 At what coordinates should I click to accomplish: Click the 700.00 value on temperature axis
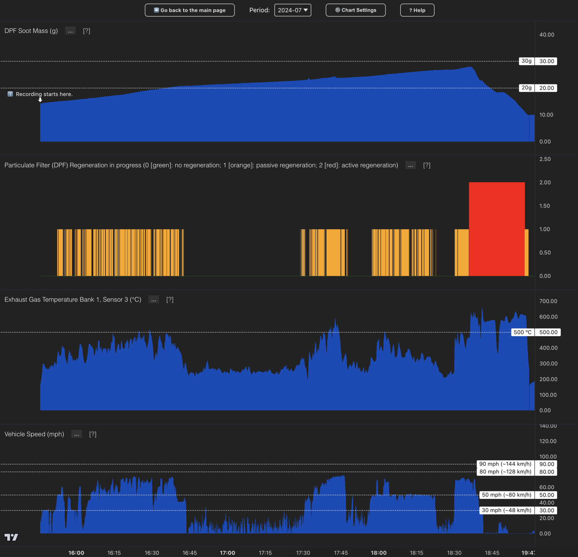coord(548,301)
